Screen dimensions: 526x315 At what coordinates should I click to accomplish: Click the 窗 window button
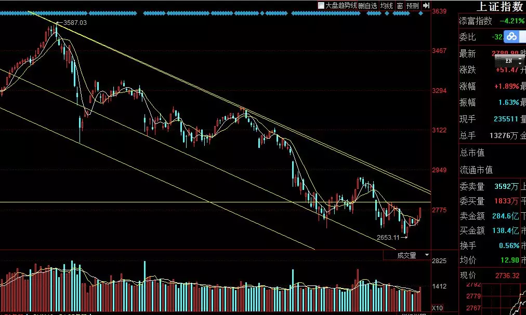click(x=400, y=6)
